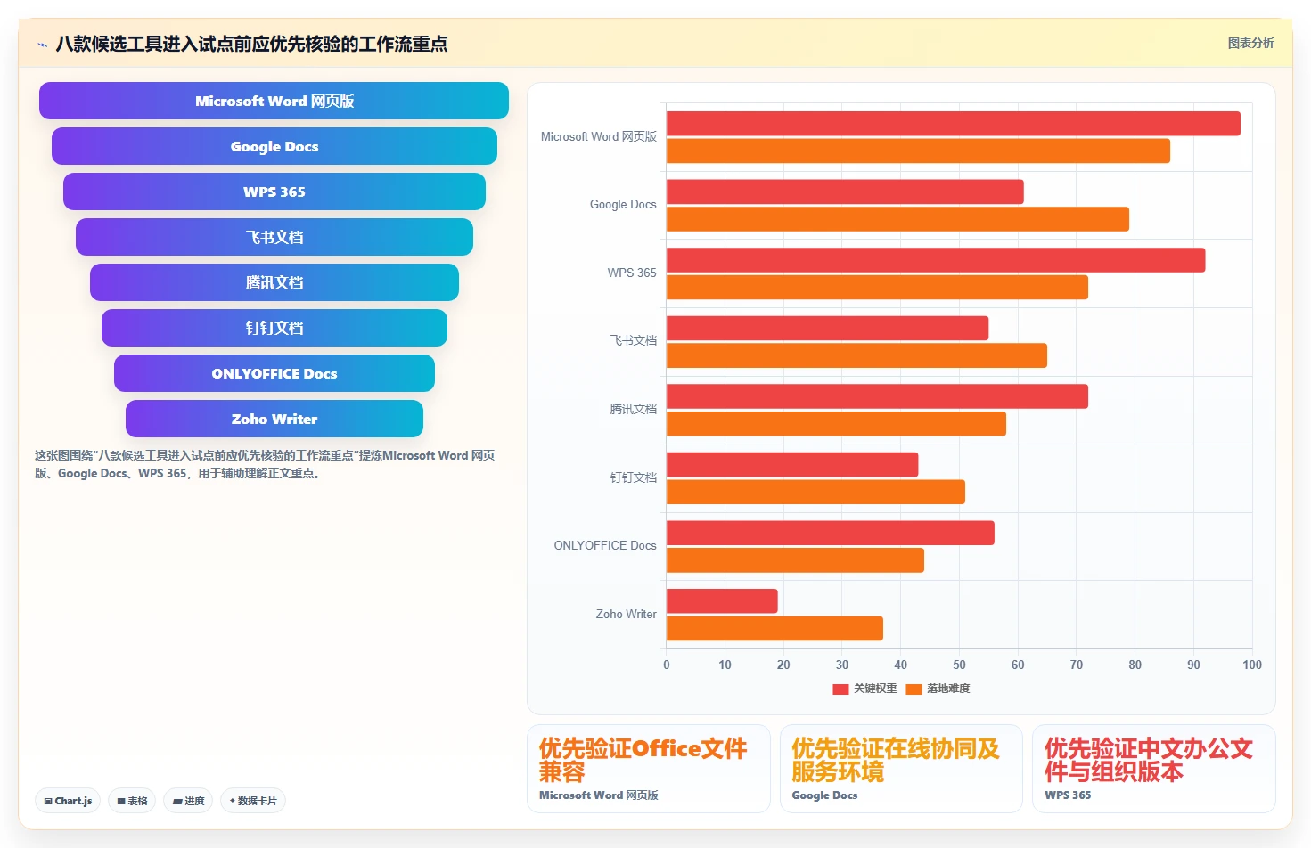Image resolution: width=1311 pixels, height=848 pixels.
Task: Click the red bar for ONLYOFFICE Docs
Action: tap(831, 533)
